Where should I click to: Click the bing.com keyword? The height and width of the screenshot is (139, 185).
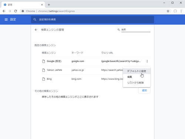(x=77, y=79)
